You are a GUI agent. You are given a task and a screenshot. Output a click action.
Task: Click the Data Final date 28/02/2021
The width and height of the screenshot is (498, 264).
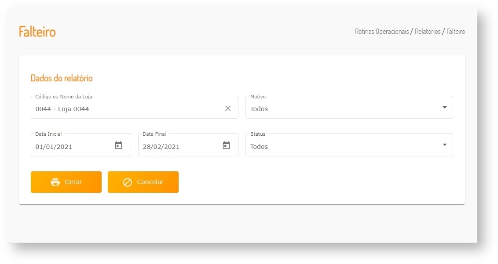point(161,147)
